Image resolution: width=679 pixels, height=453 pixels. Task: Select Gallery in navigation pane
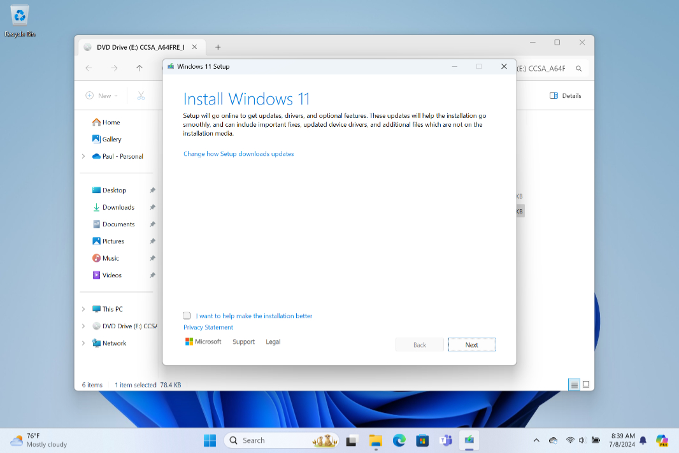tap(111, 140)
